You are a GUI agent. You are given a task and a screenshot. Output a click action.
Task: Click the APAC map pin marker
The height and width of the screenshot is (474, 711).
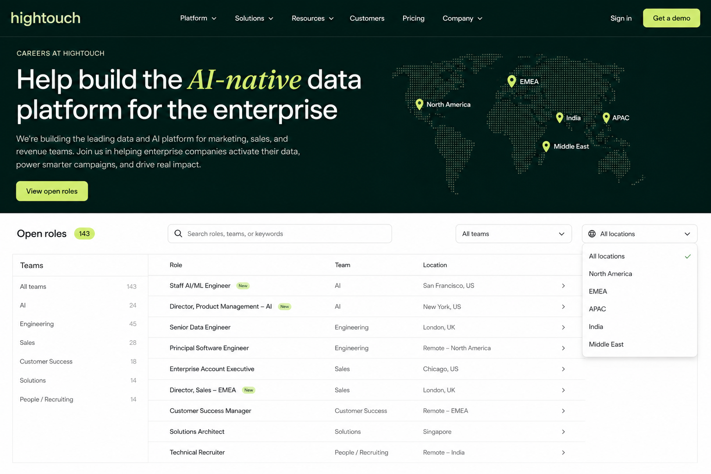click(606, 118)
